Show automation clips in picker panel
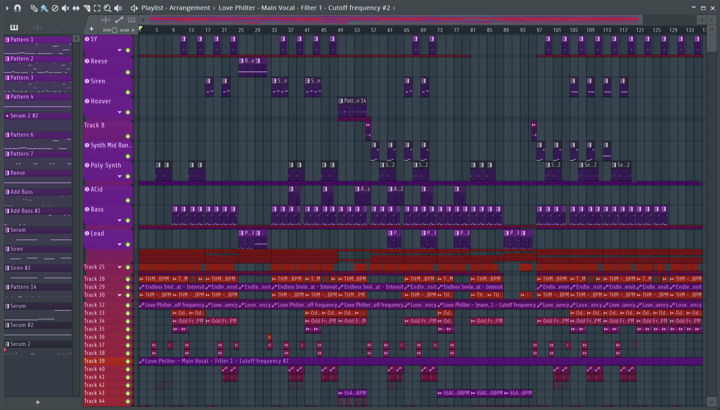720x410 pixels. pyautogui.click(x=61, y=27)
